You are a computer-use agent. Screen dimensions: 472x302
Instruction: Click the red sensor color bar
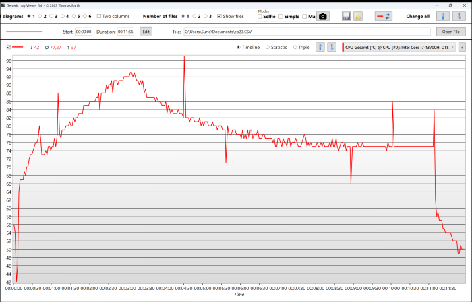(x=343, y=48)
